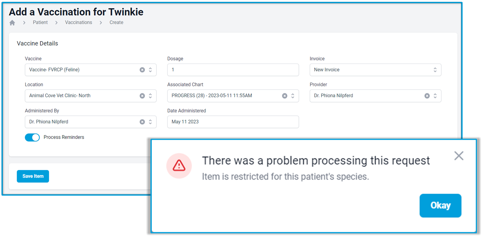
Task: Expand the Location dropdown arrows
Action: tap(150, 96)
